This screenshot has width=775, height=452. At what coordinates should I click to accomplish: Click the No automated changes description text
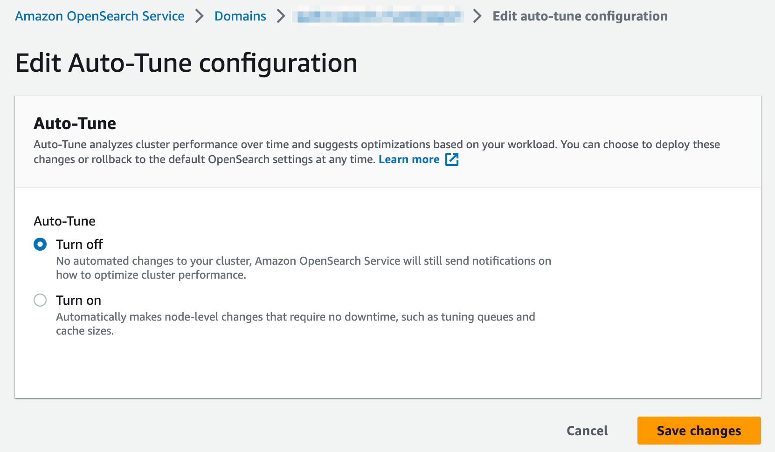point(304,268)
